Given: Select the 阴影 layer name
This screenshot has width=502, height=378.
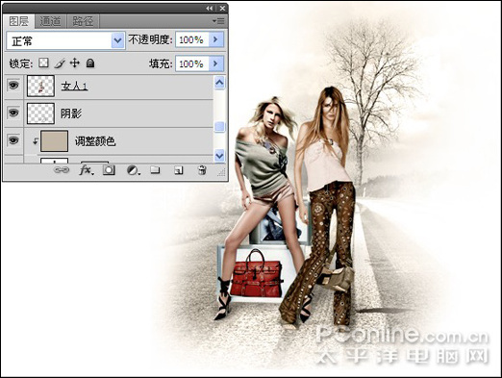Looking at the screenshot, I should (71, 113).
